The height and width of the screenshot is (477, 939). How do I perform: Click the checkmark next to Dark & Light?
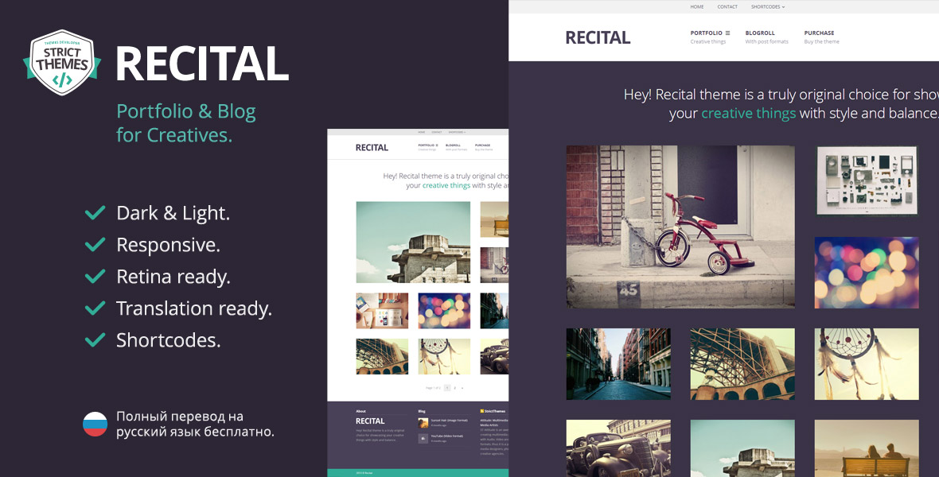[95, 213]
